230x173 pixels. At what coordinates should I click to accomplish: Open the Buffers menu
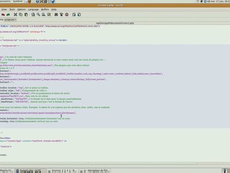click(45, 10)
